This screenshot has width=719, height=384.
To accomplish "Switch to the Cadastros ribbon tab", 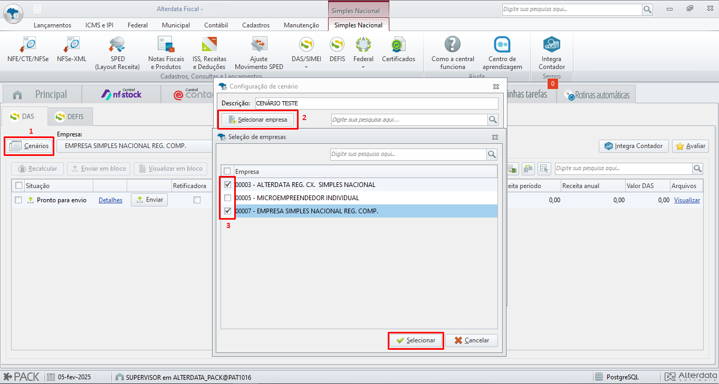I will [x=256, y=25].
